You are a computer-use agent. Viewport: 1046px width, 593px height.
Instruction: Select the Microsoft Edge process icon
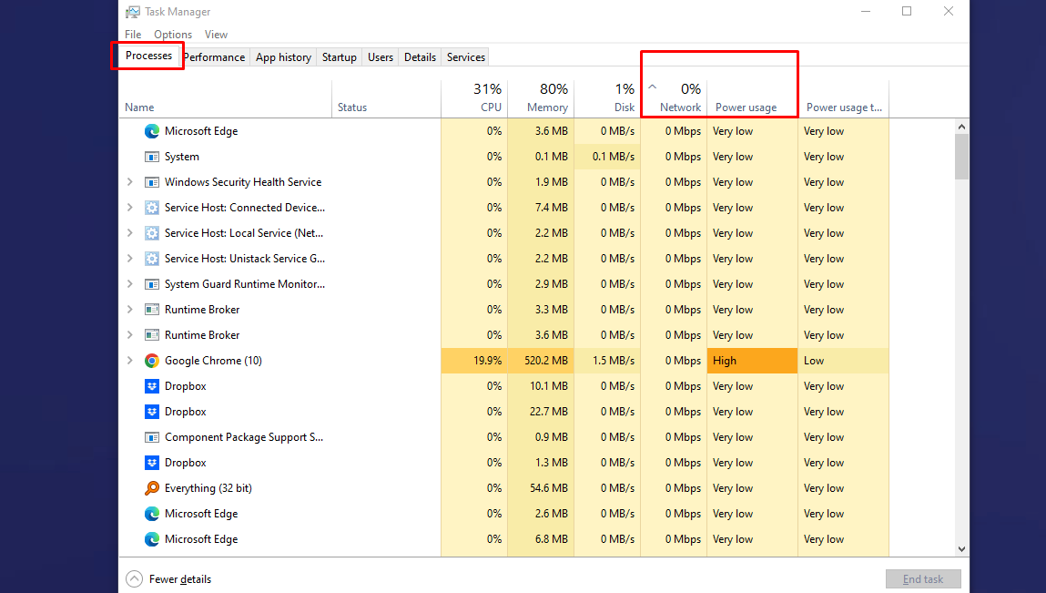click(x=151, y=130)
